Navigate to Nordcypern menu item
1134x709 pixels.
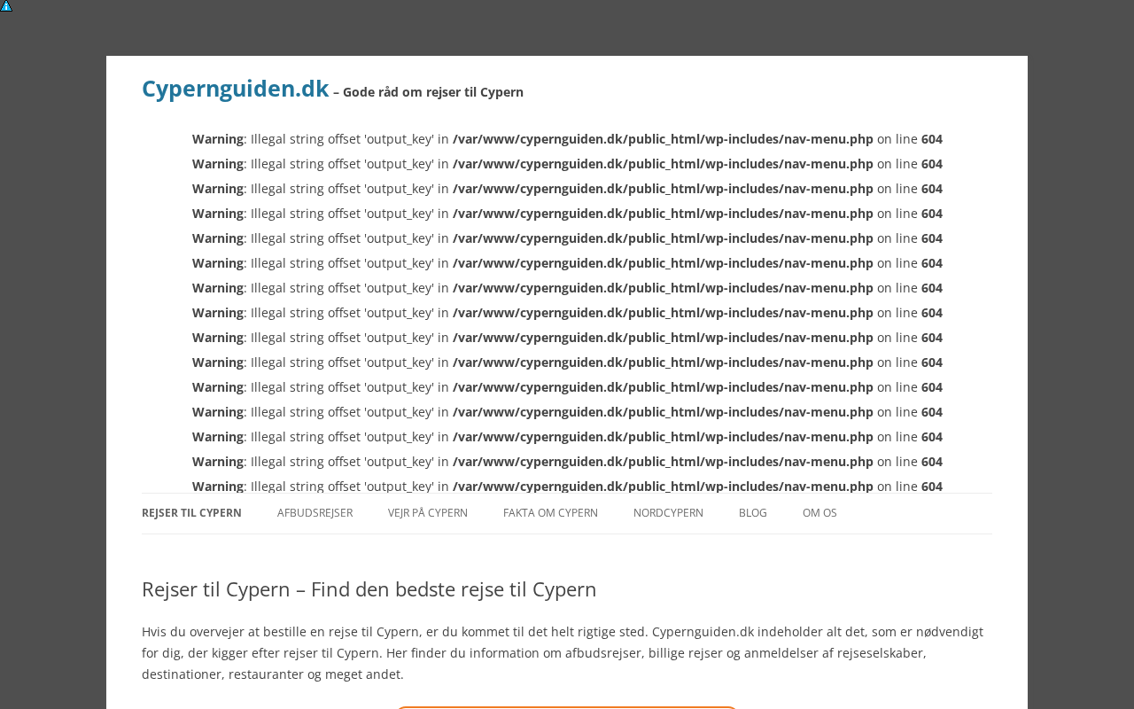668,513
